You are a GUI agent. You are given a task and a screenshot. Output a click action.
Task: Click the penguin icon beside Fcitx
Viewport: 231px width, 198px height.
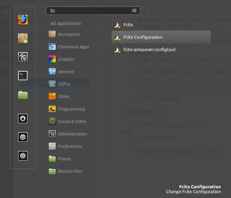[118, 25]
